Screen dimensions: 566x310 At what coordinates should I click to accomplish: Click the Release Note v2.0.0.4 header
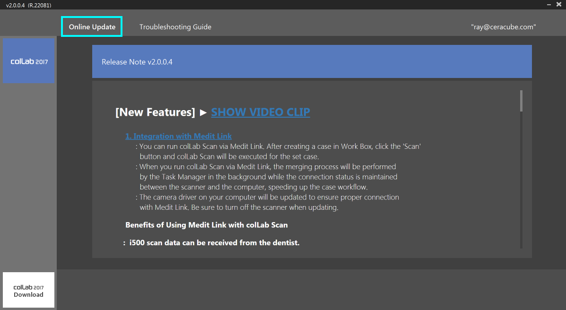pyautogui.click(x=312, y=61)
